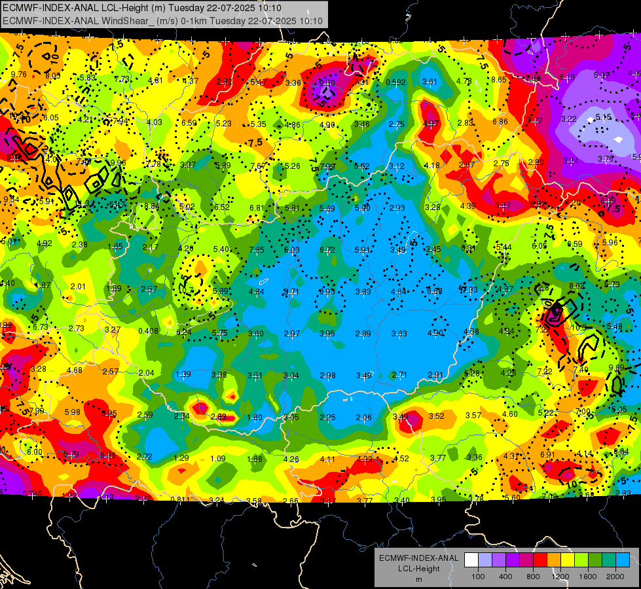This screenshot has width=641, height=589.
Task: Click the yellow swatch in the legend
Action: 568,560
